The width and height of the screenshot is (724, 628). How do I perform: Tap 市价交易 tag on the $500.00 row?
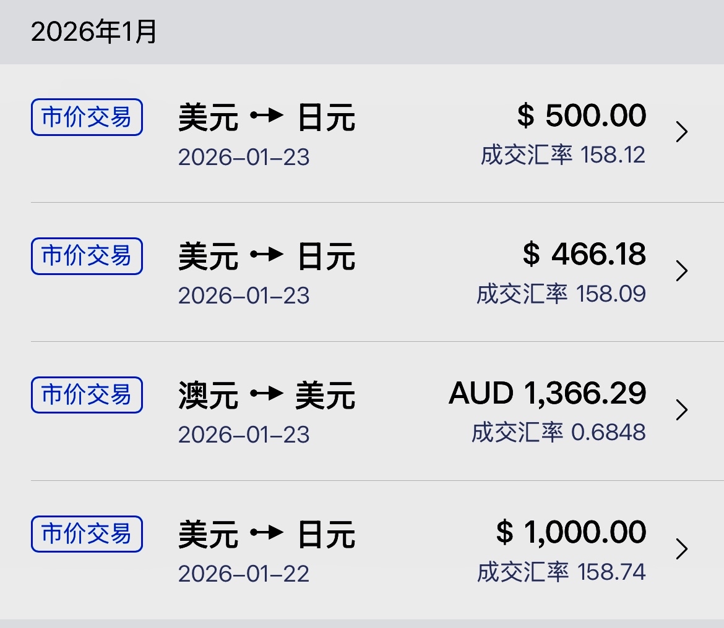tap(87, 117)
